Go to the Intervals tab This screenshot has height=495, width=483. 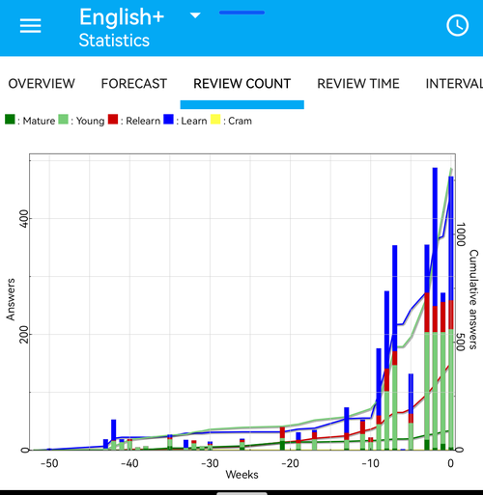[x=454, y=84]
